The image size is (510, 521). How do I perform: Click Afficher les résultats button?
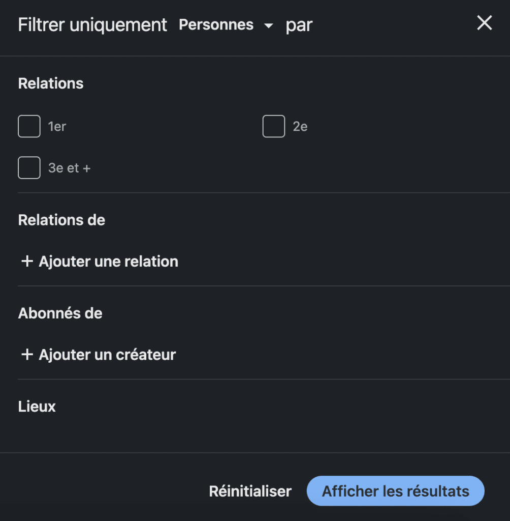395,491
